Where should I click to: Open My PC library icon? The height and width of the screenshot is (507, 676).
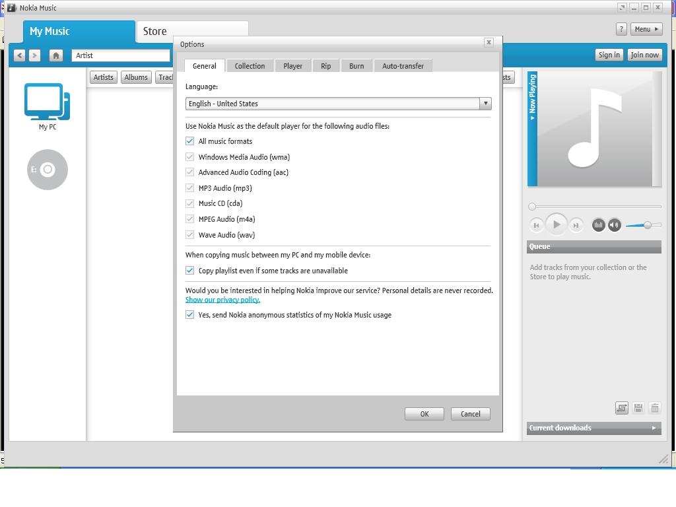[x=48, y=106]
